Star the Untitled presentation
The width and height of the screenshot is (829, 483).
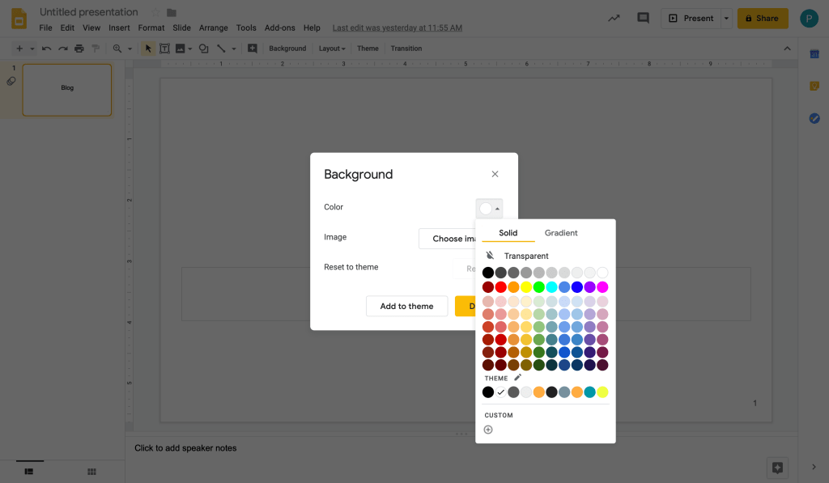(x=155, y=13)
